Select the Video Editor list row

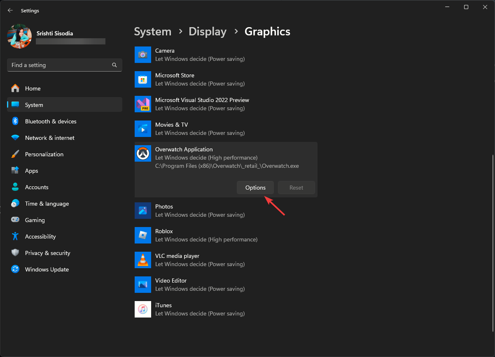[226, 285]
